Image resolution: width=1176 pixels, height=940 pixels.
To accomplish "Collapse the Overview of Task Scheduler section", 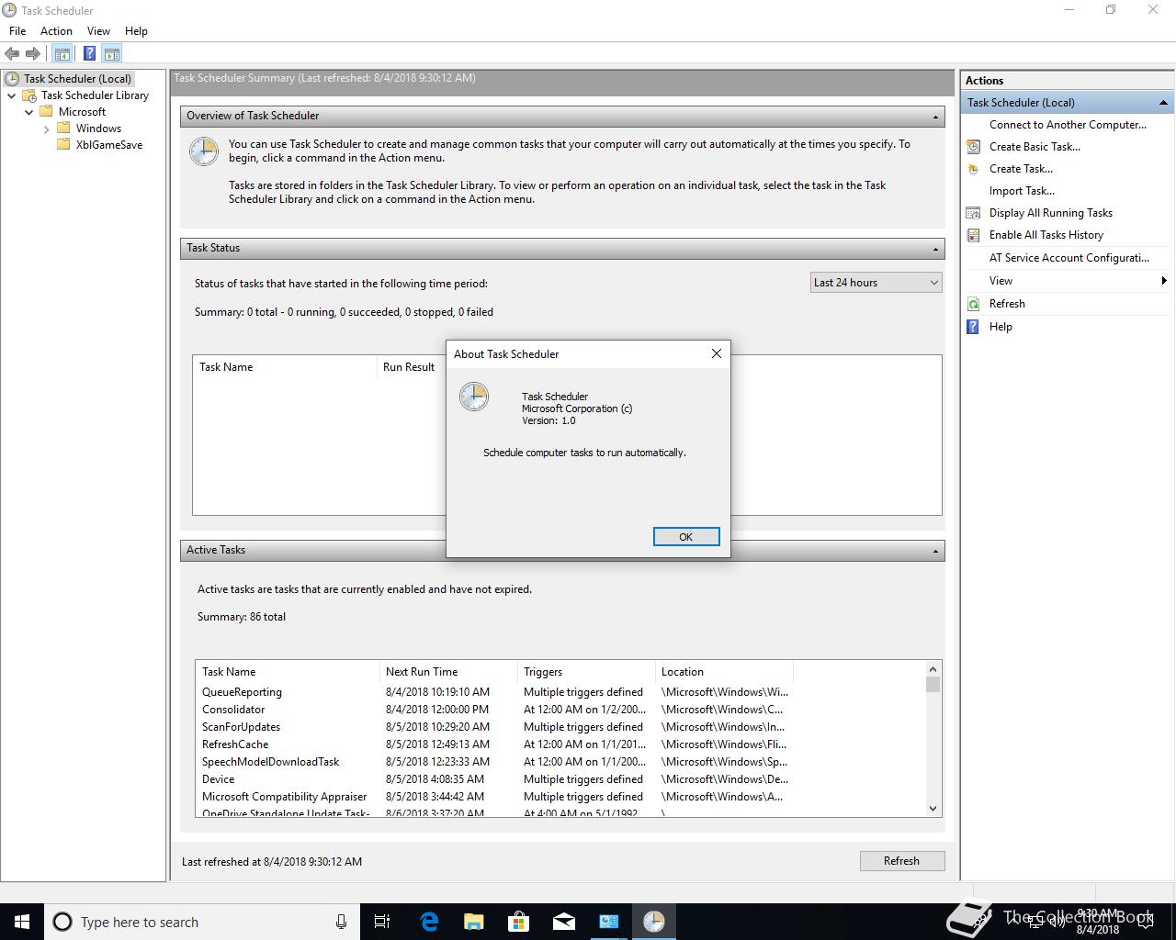I will click(x=935, y=117).
